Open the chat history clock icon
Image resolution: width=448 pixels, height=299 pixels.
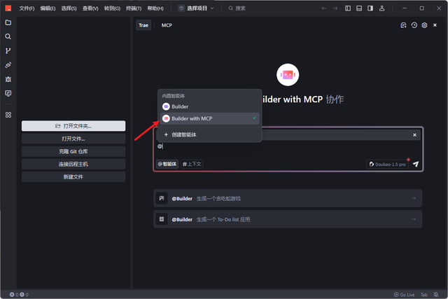[414, 25]
